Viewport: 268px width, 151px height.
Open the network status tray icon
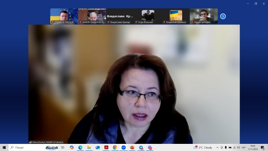pyautogui.click(x=234, y=147)
